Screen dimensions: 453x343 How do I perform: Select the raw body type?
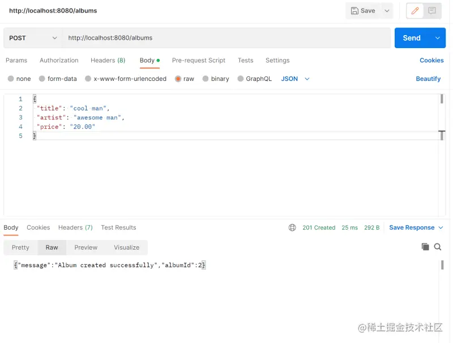185,79
